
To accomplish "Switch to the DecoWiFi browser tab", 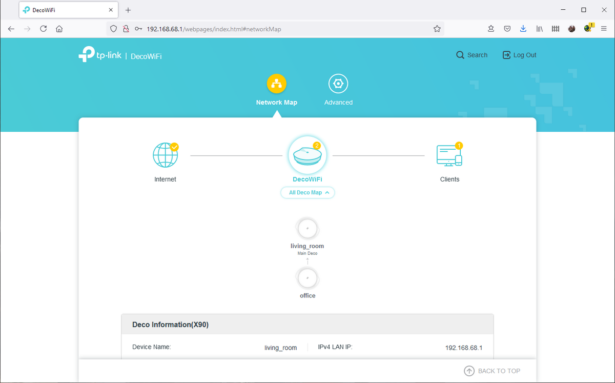I will (69, 10).
